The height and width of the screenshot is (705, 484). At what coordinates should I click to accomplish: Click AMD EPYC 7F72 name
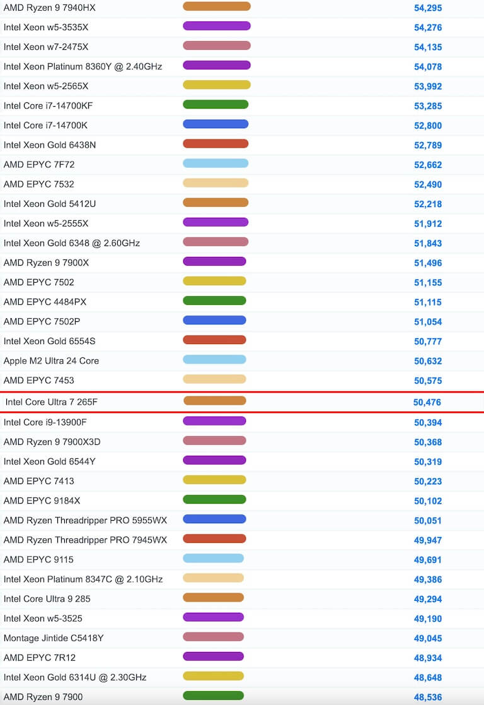click(x=39, y=165)
